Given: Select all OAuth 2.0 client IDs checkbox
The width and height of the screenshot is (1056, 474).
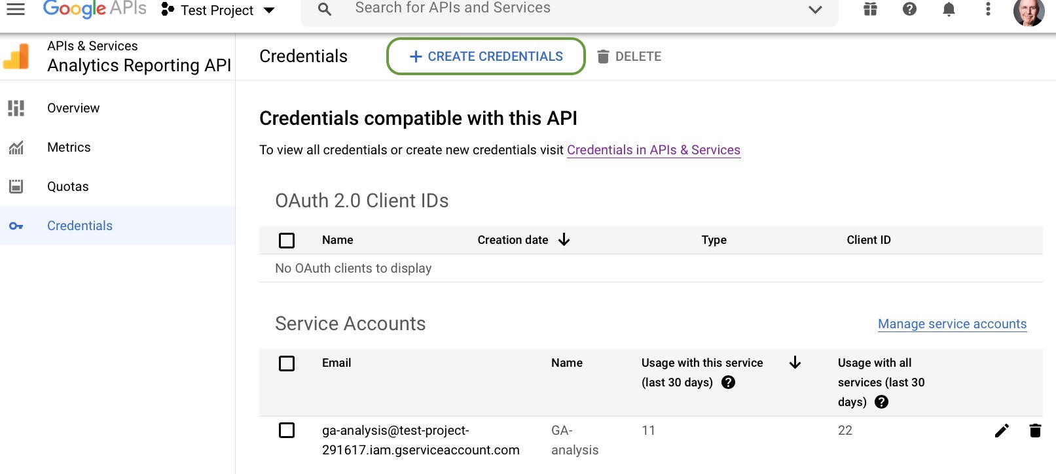Looking at the screenshot, I should pyautogui.click(x=287, y=241).
